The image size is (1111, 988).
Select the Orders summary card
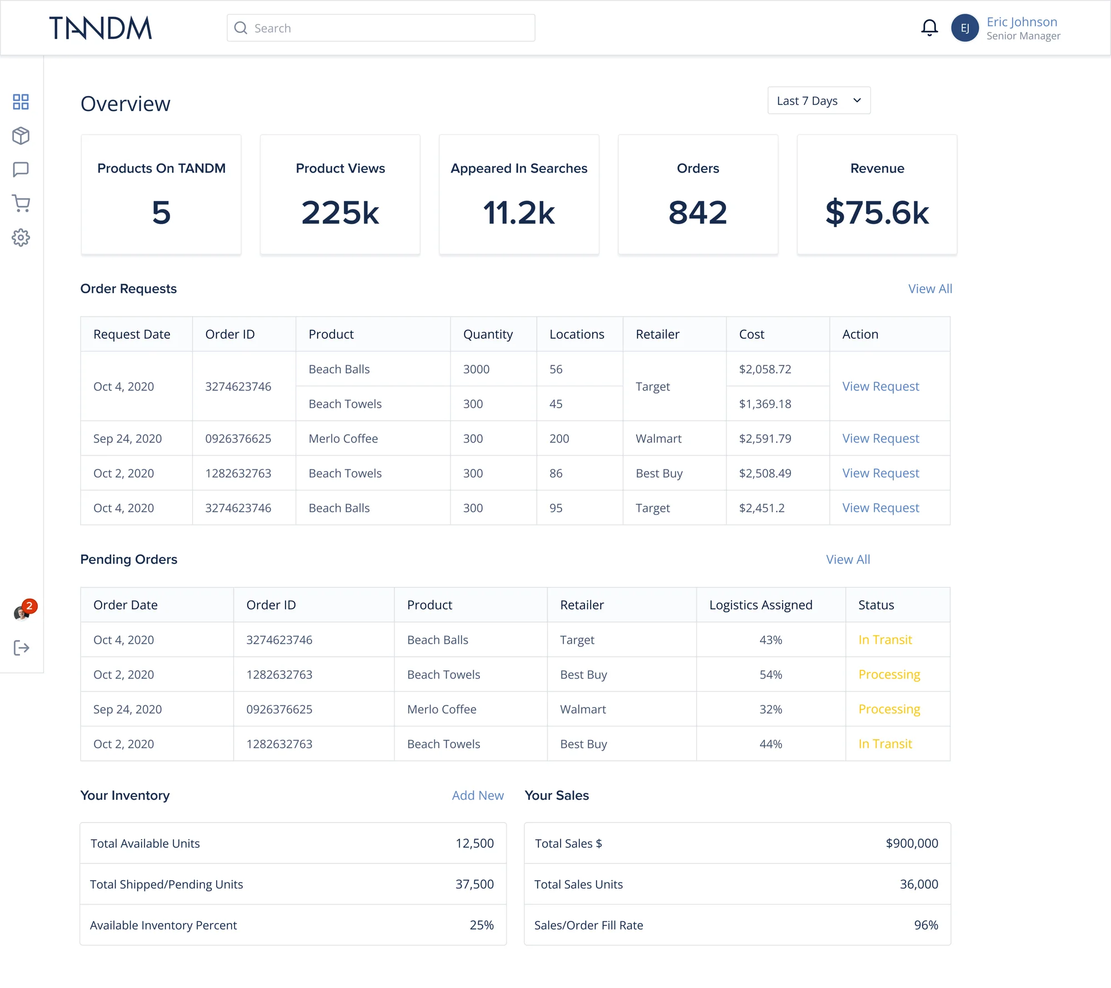tap(698, 194)
